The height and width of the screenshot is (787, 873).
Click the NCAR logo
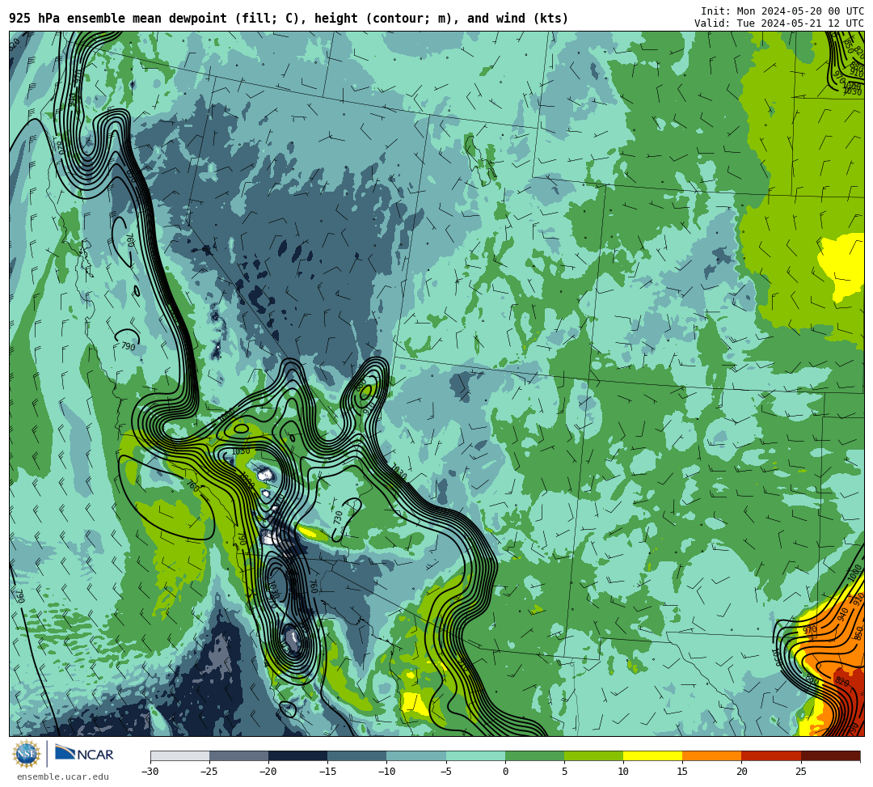pos(84,755)
